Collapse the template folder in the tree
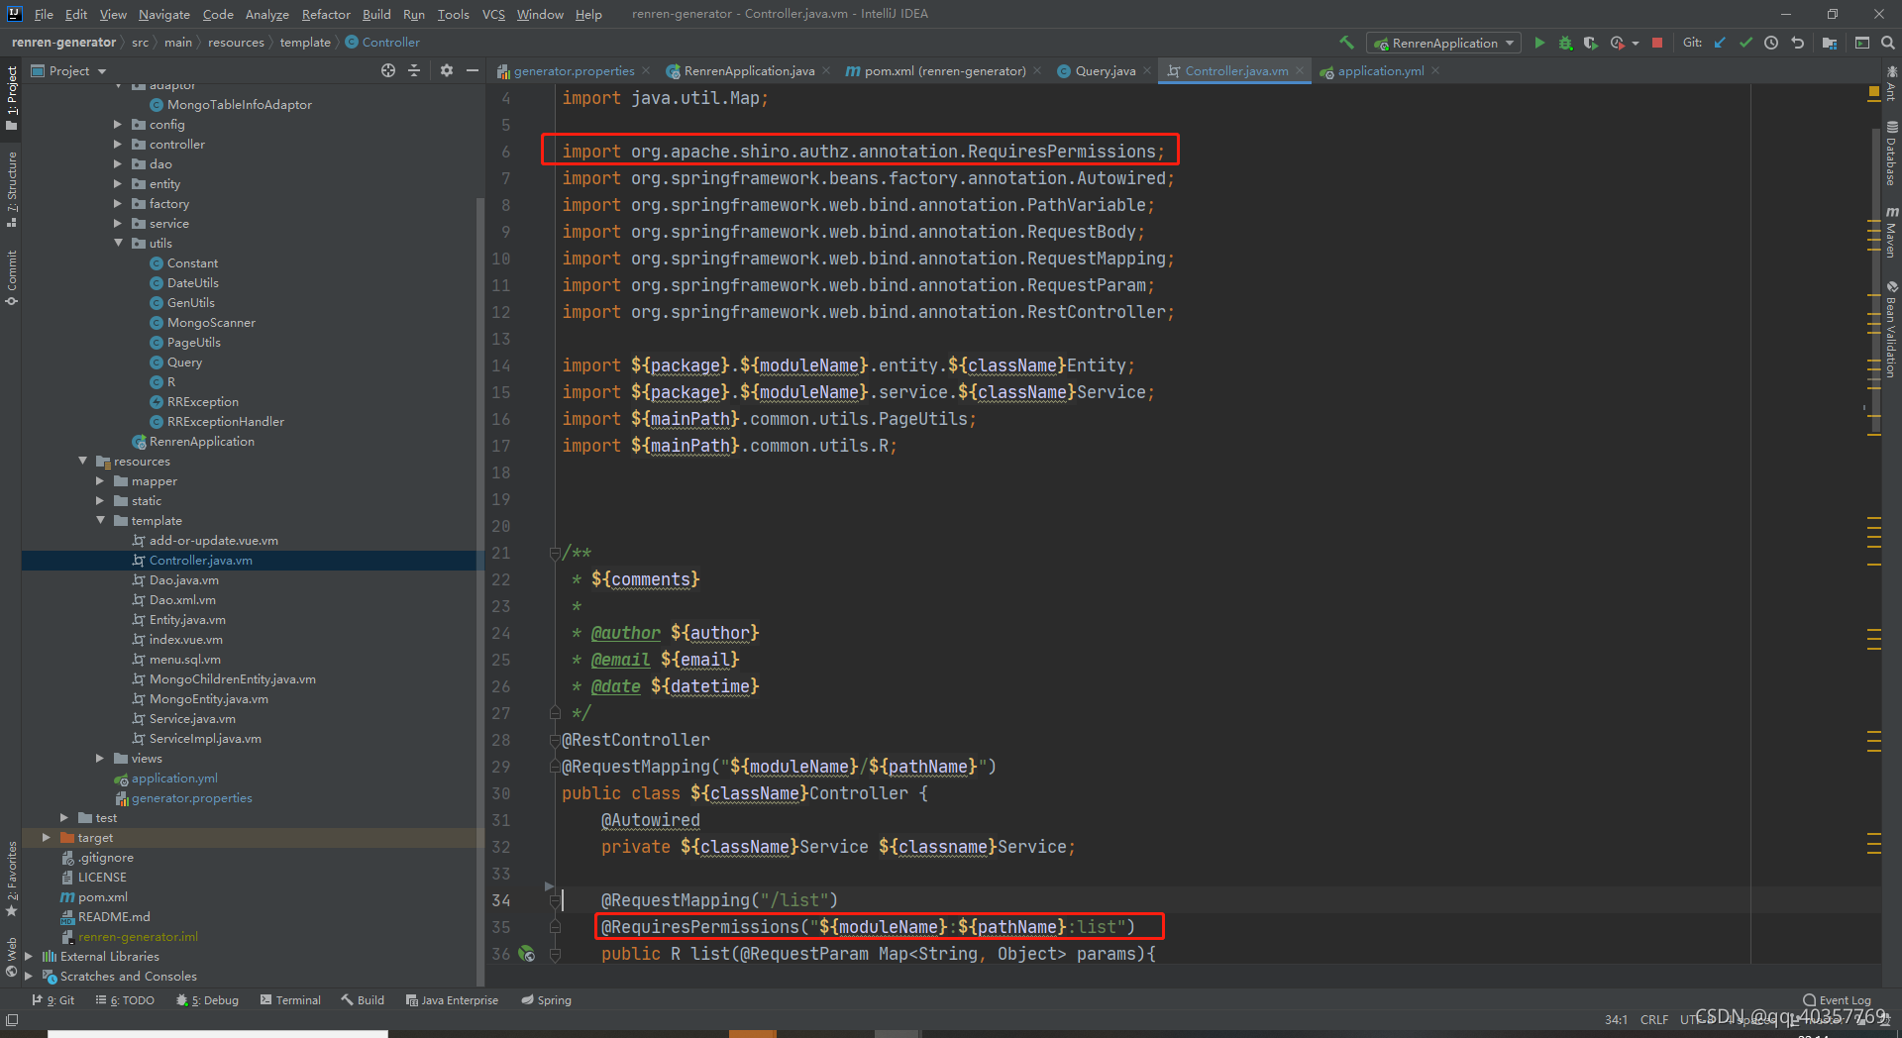1902x1038 pixels. point(100,521)
